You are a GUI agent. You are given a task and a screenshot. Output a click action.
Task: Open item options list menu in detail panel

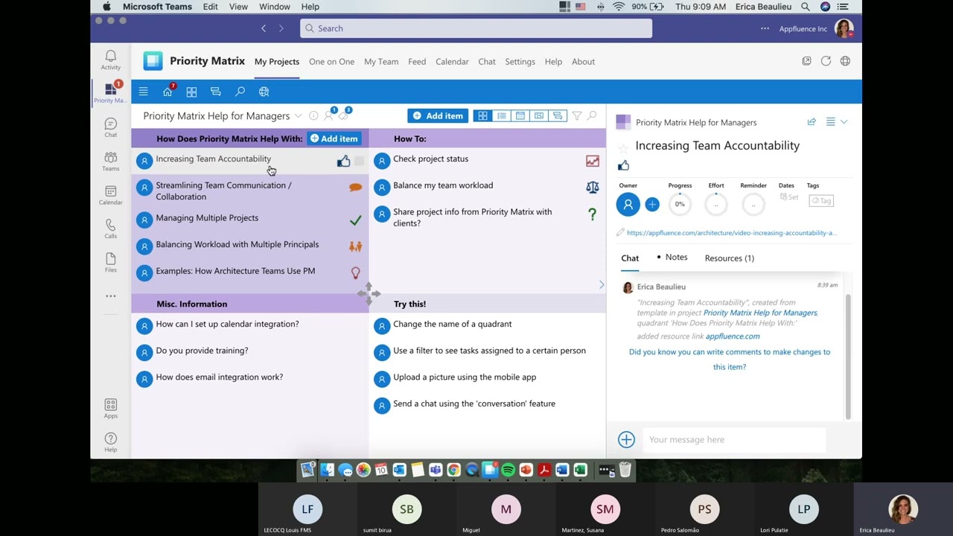831,122
